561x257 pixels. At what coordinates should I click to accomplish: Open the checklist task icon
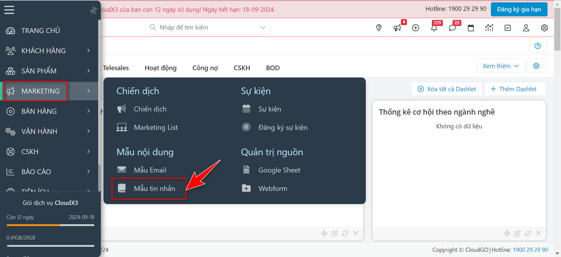508,28
